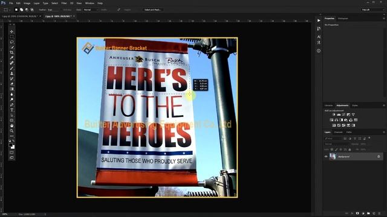Delete layer using trash icon

[379, 213]
